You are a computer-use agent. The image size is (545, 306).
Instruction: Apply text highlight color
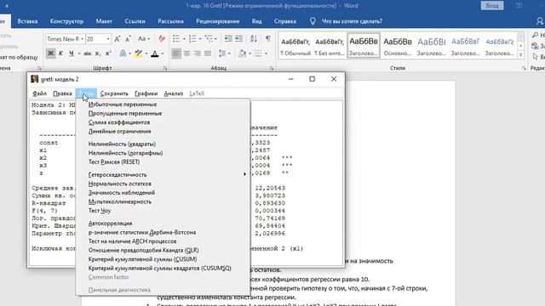pyautogui.click(x=139, y=54)
